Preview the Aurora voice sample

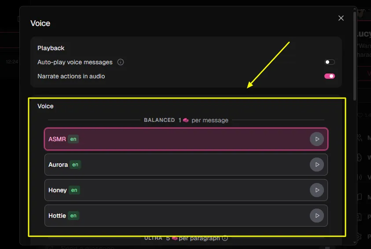coord(316,165)
